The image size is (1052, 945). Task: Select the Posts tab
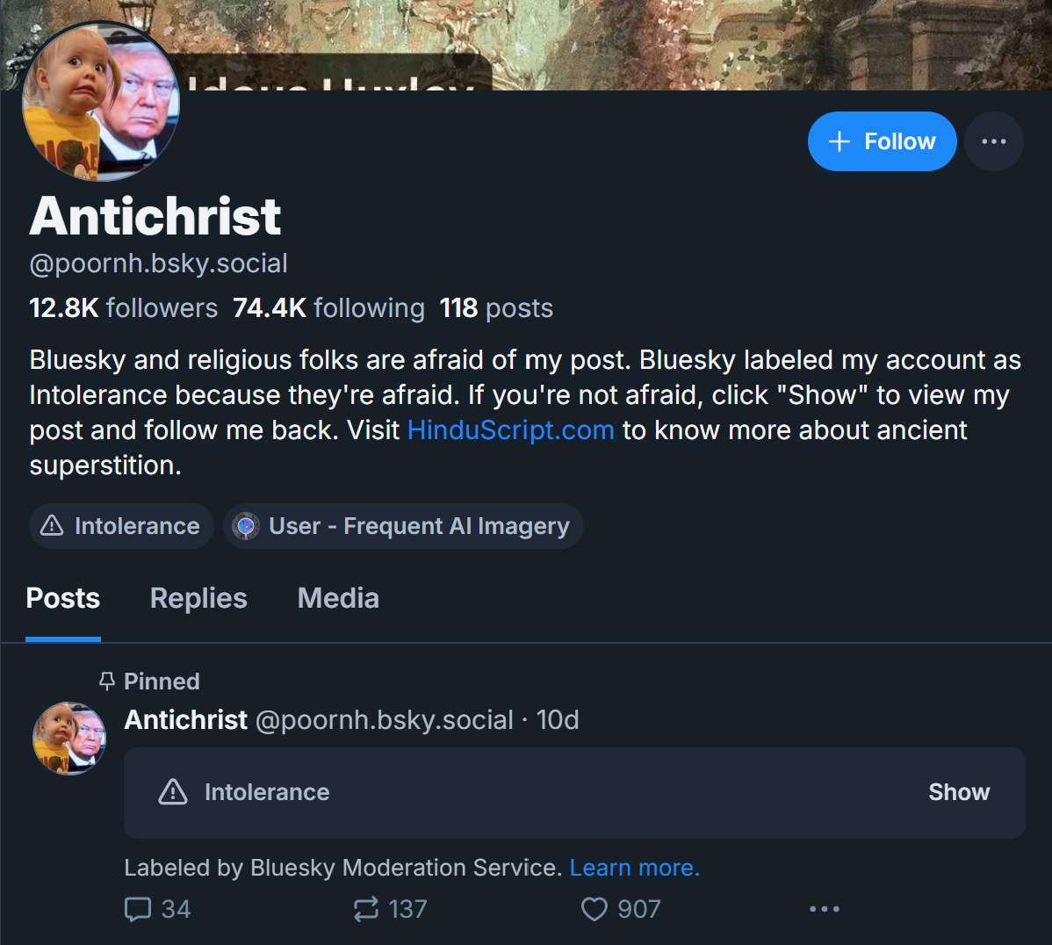click(63, 598)
